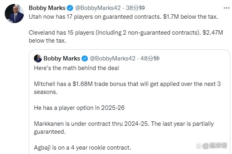Open Bobby Marks name in quoted tweet
The height and width of the screenshot is (154, 232).
click(x=62, y=58)
